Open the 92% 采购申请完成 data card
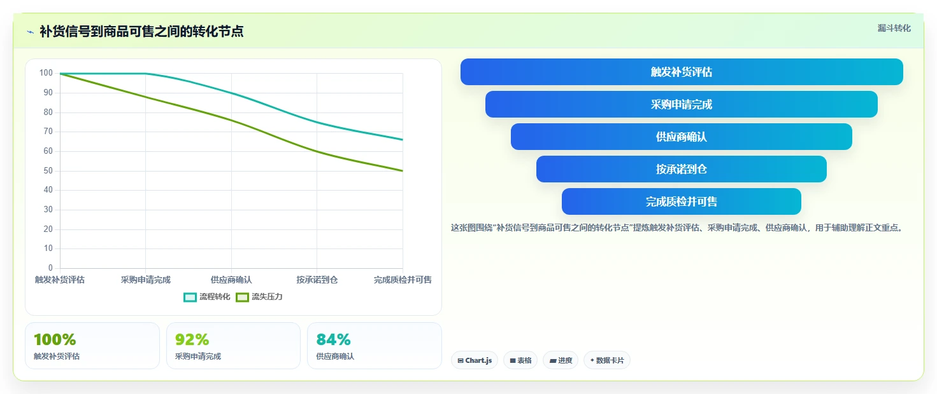Viewport: 937px width, 394px height. coord(233,346)
